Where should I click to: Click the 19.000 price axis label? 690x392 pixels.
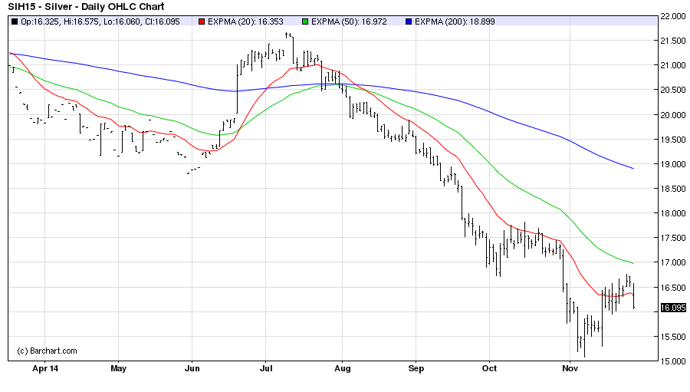(x=672, y=164)
